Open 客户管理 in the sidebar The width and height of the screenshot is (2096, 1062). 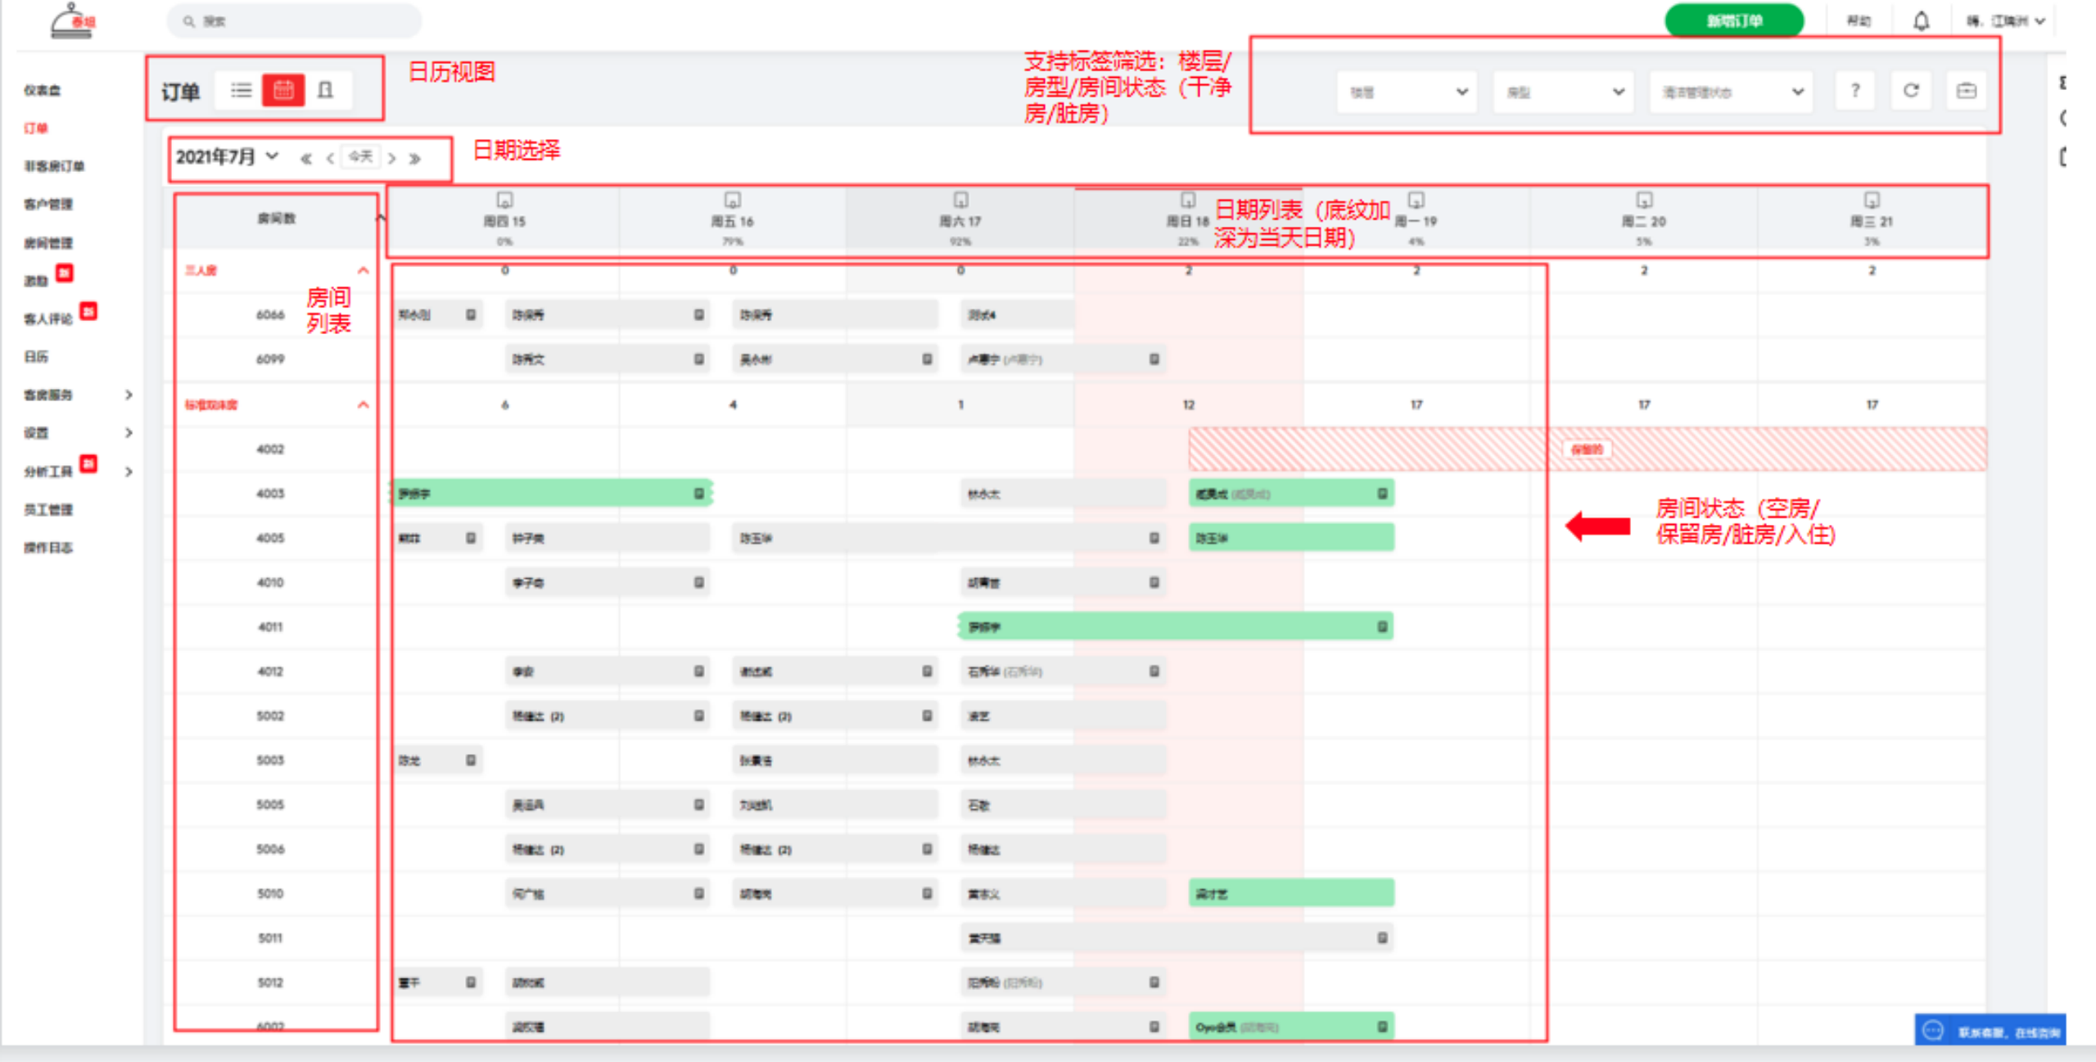click(48, 204)
